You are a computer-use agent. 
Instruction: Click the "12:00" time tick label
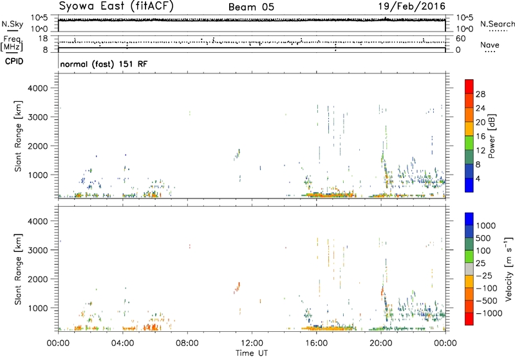[252, 343]
